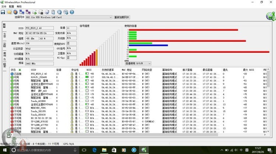Expand the 选择网卡 adapter dropdown
The width and height of the screenshot is (276, 154).
[110, 17]
